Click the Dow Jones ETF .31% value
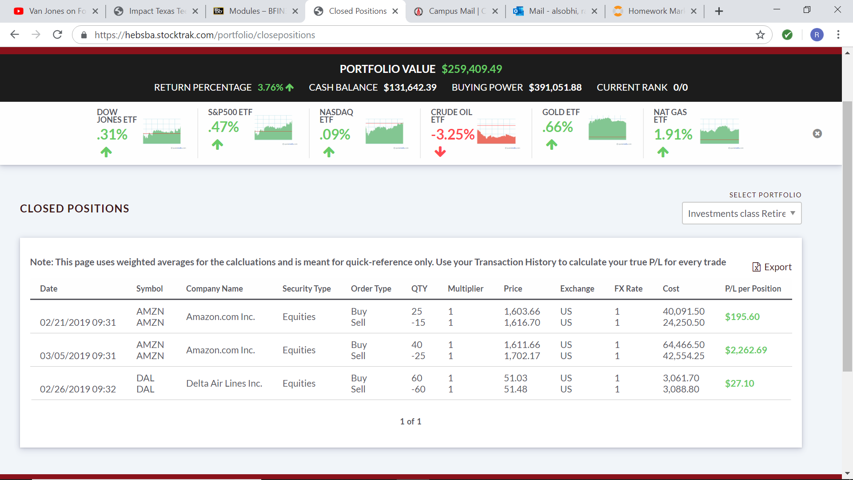 112,134
